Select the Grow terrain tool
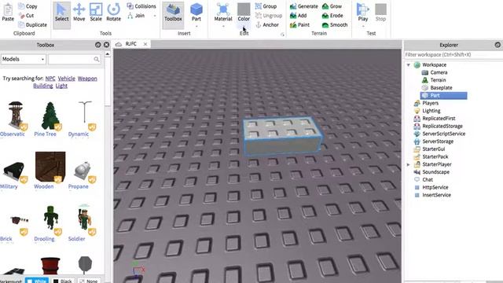The width and height of the screenshot is (503, 283). click(332, 6)
